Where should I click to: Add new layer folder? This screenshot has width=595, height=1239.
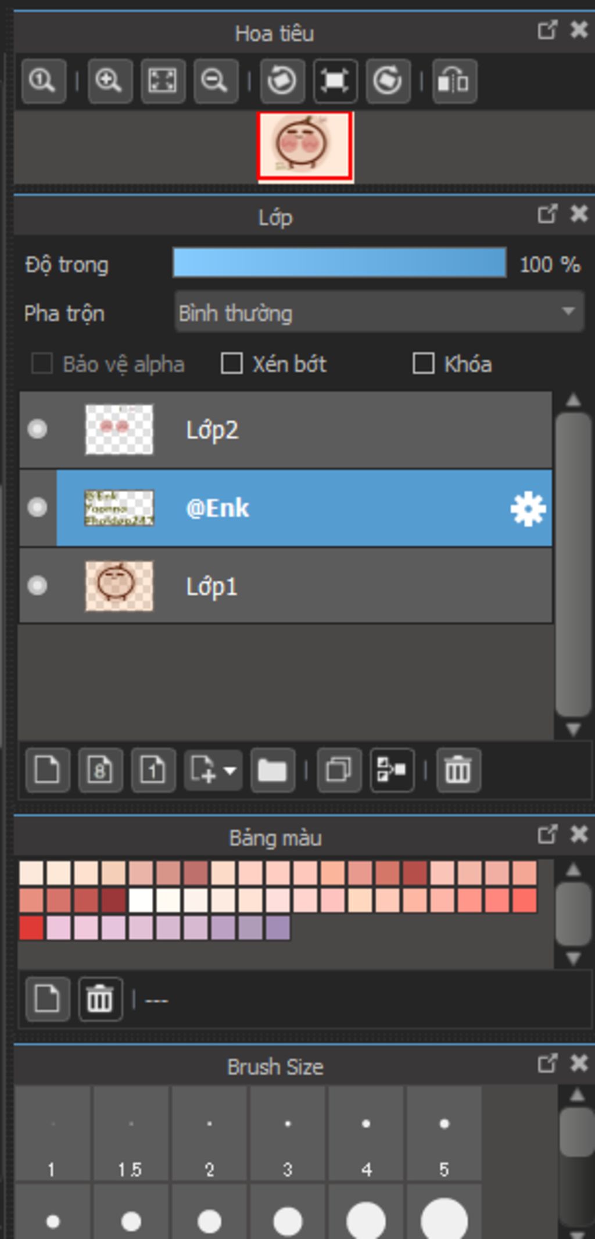click(x=273, y=770)
